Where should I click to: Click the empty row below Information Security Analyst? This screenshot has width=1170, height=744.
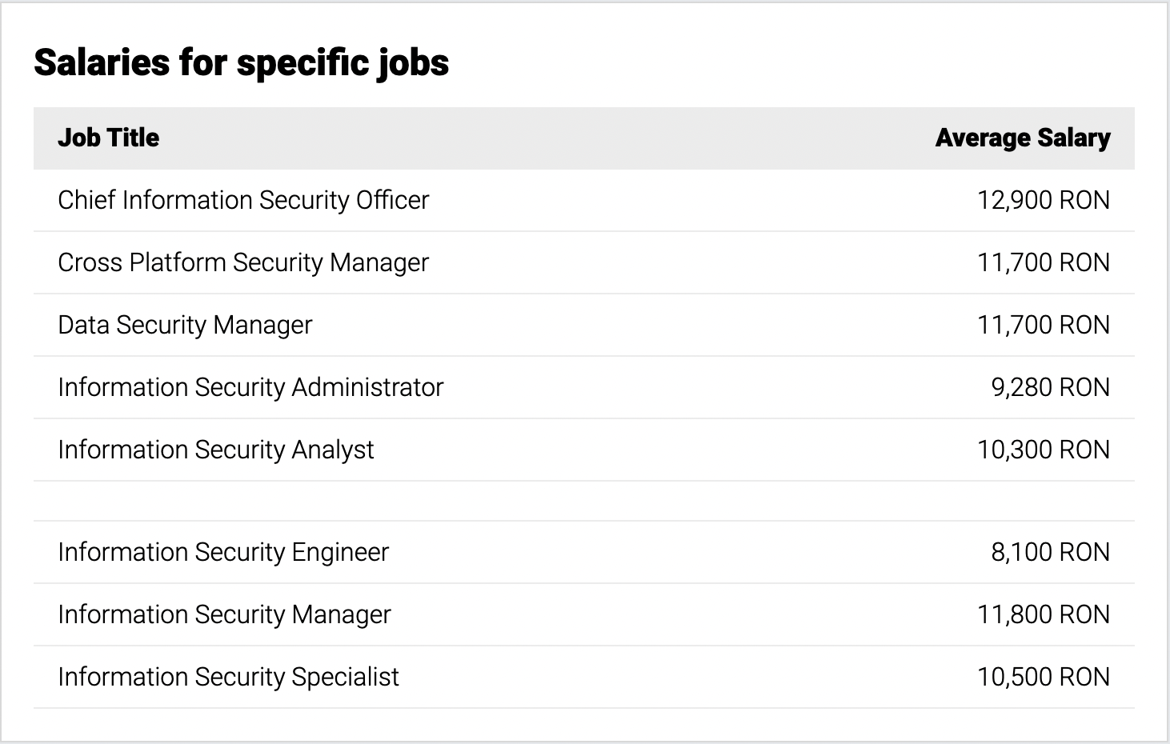584,501
